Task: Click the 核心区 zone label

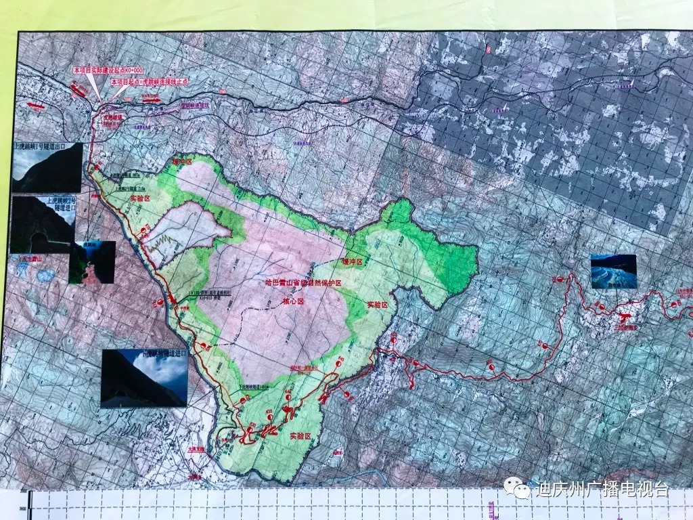Action: coord(293,301)
